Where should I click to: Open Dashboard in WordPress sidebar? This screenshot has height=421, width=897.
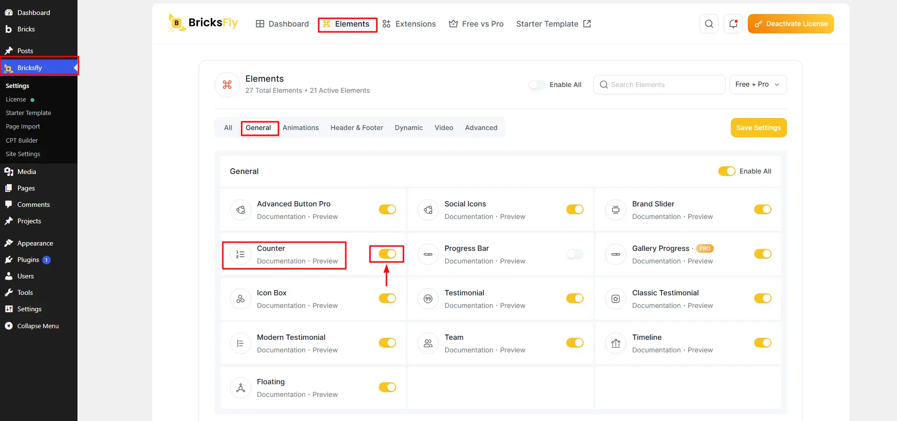[x=39, y=13]
